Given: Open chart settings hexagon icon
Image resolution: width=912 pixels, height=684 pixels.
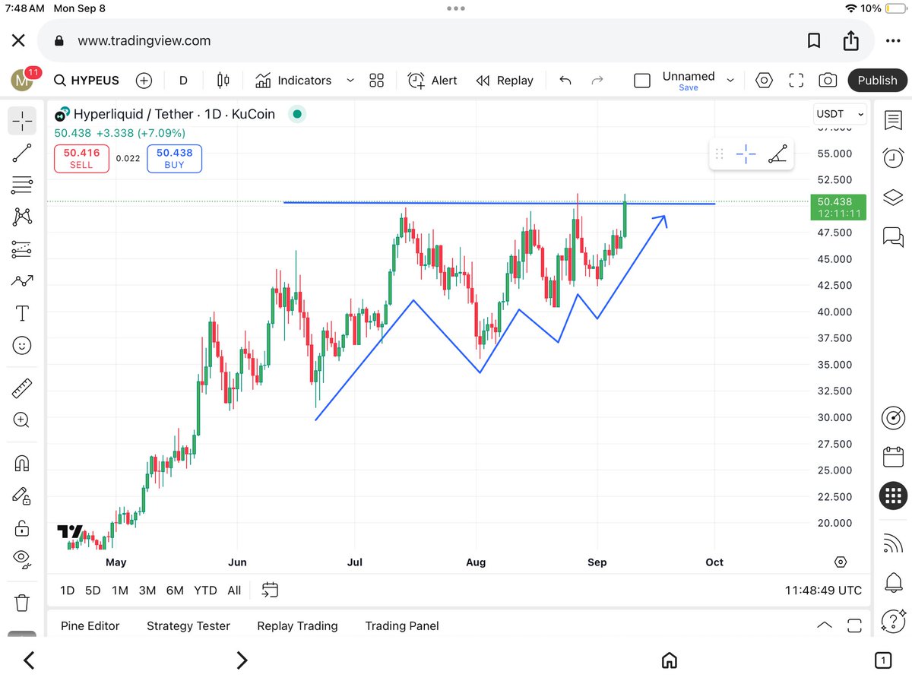Looking at the screenshot, I should tap(765, 81).
